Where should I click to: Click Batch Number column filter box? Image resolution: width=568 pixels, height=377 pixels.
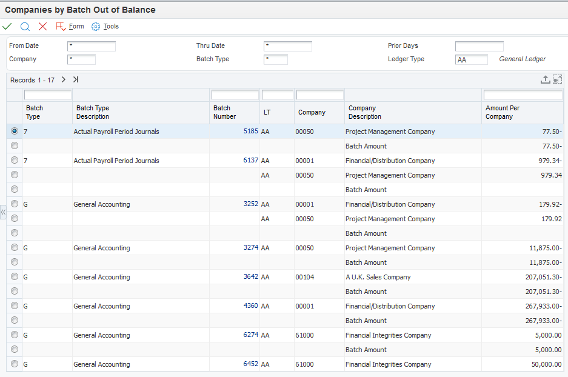[235, 95]
